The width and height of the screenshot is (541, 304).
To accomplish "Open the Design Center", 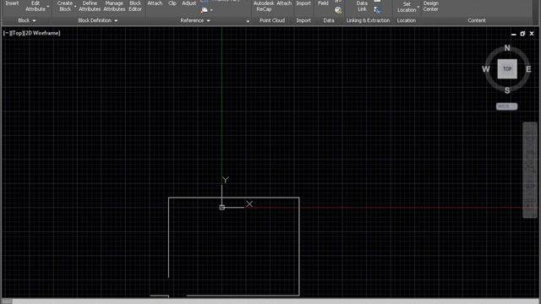I will click(430, 6).
